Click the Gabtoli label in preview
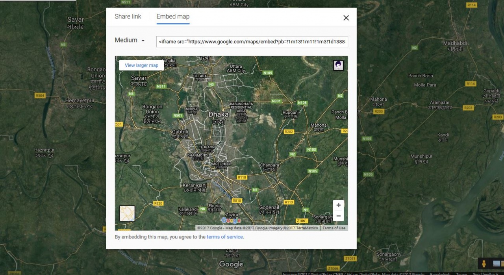 click(x=180, y=134)
